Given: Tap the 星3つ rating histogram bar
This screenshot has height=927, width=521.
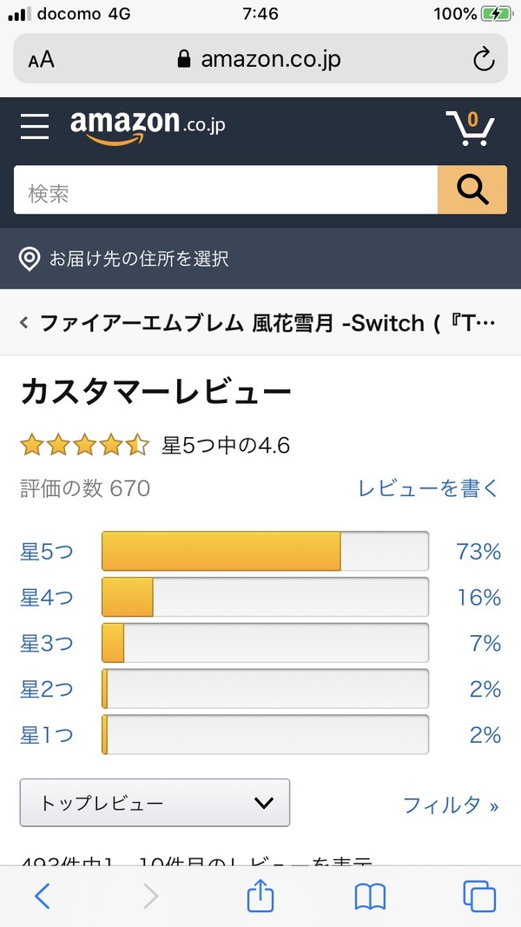Looking at the screenshot, I should pyautogui.click(x=265, y=644).
